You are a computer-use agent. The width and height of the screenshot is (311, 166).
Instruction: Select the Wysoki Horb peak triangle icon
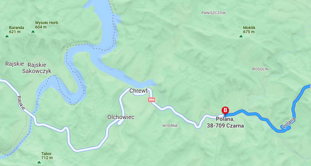click(x=33, y=31)
